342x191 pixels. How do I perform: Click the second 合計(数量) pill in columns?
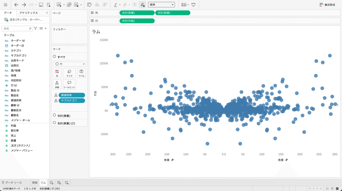click(x=173, y=13)
